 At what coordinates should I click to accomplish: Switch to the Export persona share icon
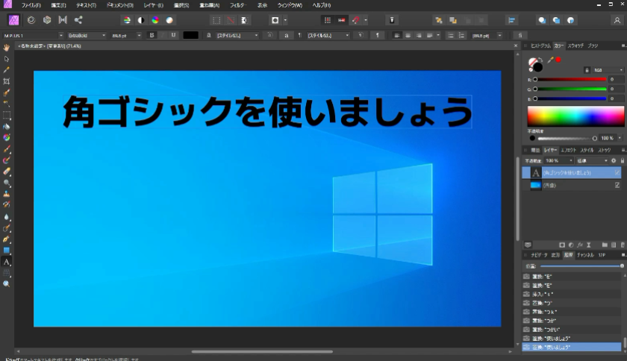pos(78,20)
